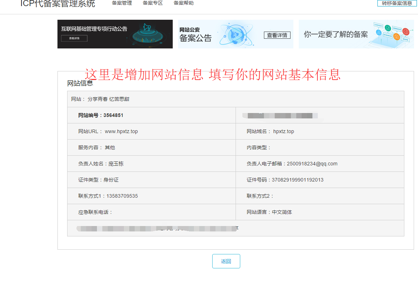Select the text 网站： 分享青春 忆苦思甜
This screenshot has height=282, width=418.
[100, 99]
